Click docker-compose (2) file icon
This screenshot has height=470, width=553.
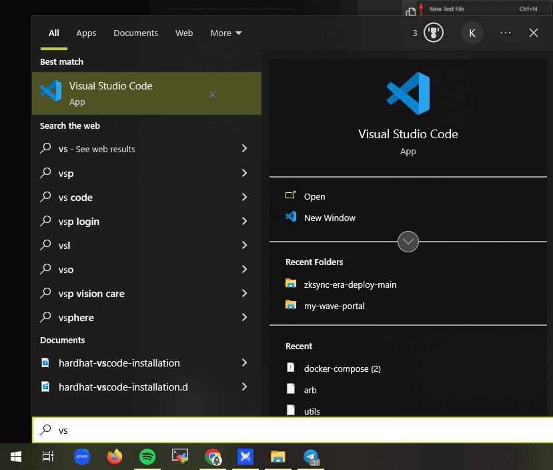pos(291,367)
